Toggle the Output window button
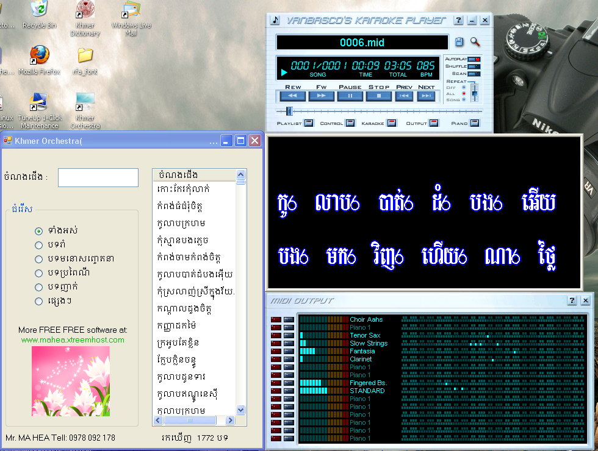Screen dimensions: 598x451 coord(434,123)
